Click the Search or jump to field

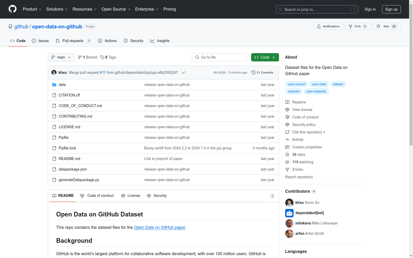tap(317, 9)
